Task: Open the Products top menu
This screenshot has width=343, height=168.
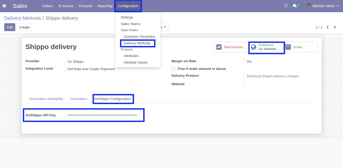Action: (86, 6)
